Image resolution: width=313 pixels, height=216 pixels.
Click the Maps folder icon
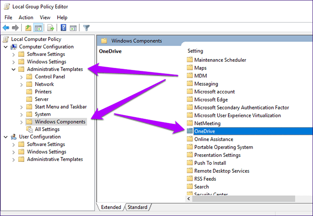190,68
